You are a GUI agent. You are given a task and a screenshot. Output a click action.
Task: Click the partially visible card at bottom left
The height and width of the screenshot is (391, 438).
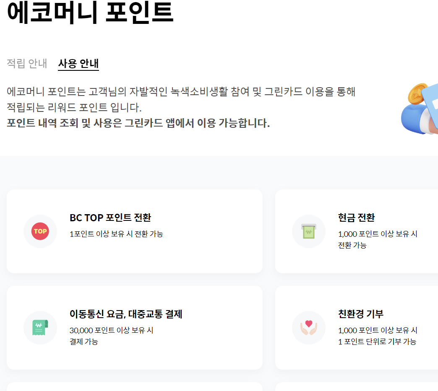134,388
